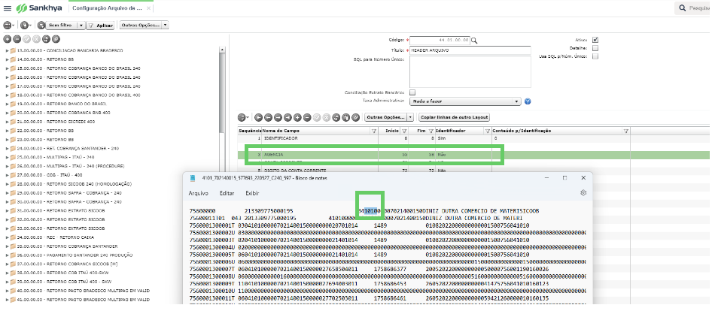Expand the 34.00.00.00 REC Retorno Caixa node
The image size is (712, 314).
pyautogui.click(x=8, y=237)
